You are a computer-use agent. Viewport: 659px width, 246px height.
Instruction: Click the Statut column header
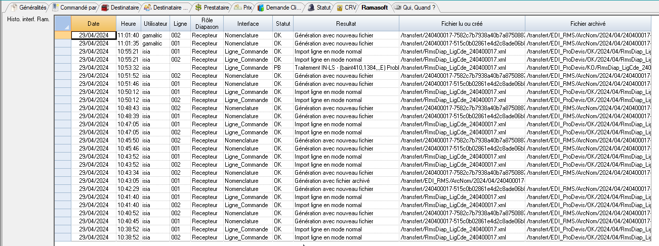coord(283,24)
